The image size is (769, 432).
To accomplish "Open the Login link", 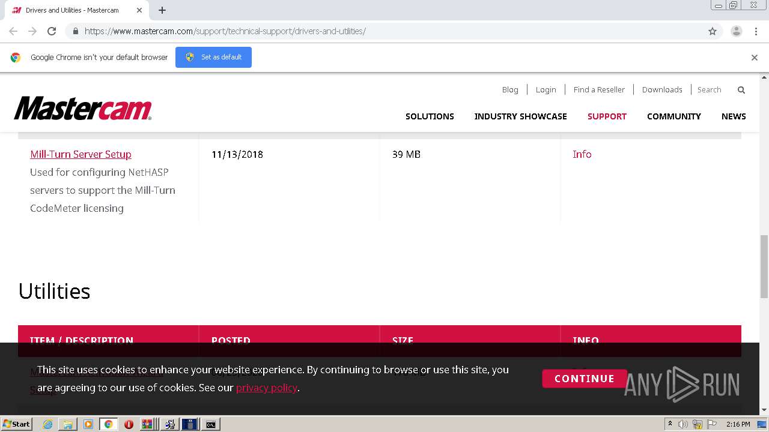I will point(546,89).
